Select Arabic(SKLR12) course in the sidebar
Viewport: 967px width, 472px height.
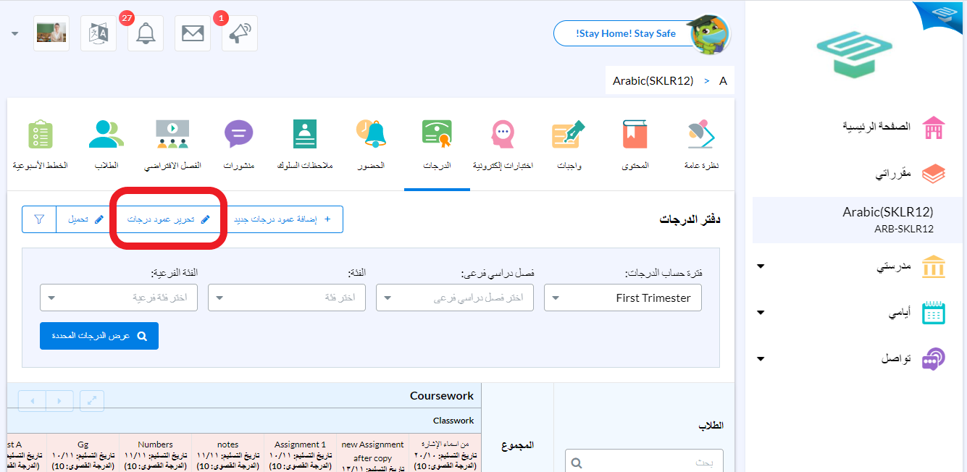pos(858,219)
